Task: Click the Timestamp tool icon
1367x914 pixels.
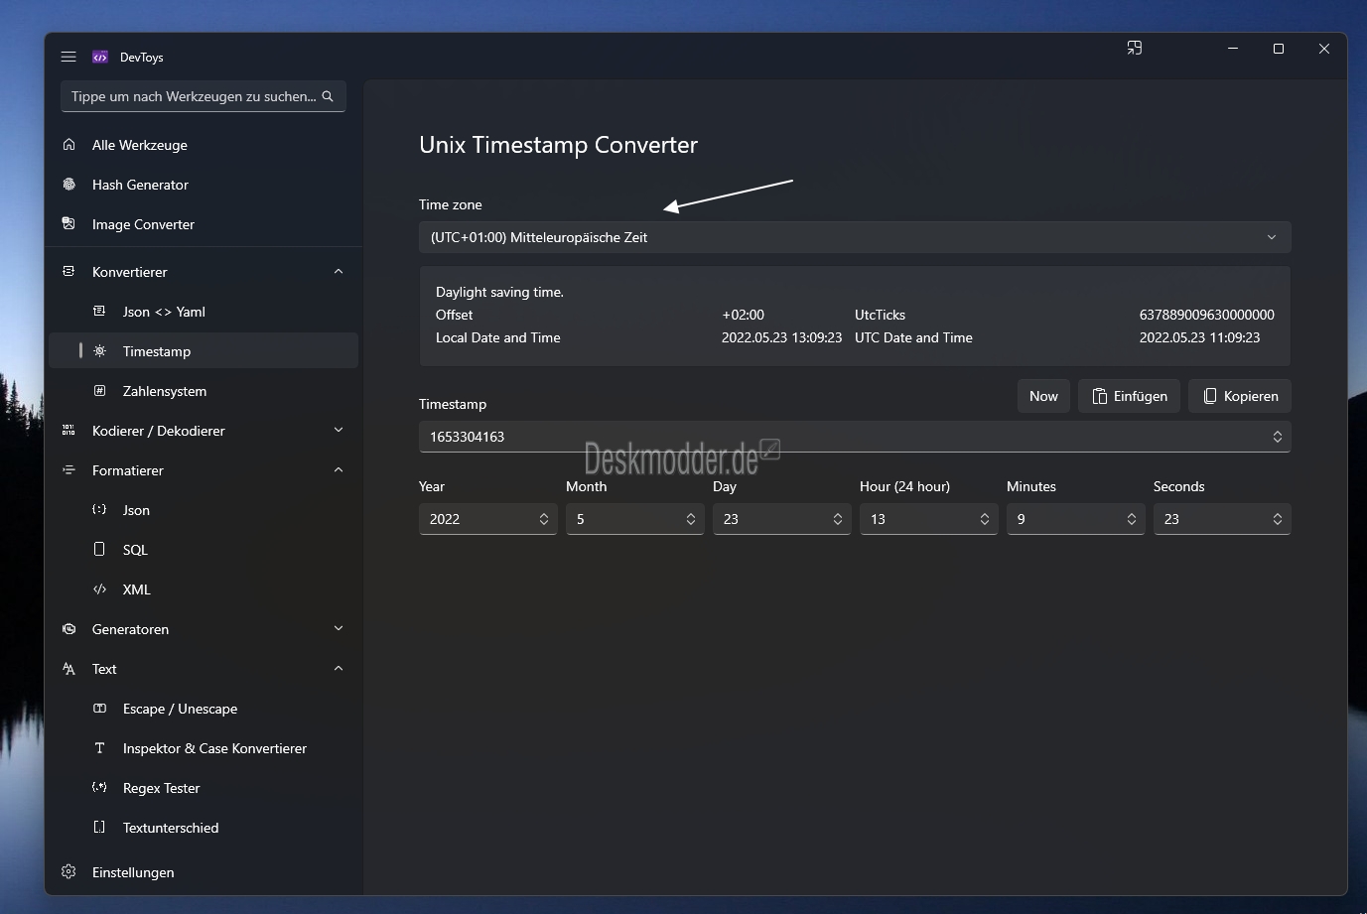Action: tap(99, 351)
